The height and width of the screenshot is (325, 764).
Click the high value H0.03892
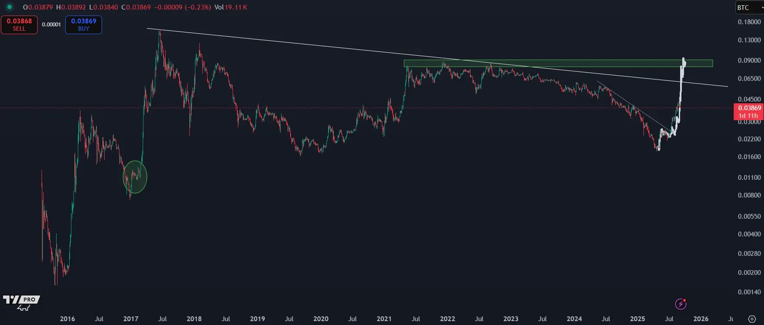(71, 7)
